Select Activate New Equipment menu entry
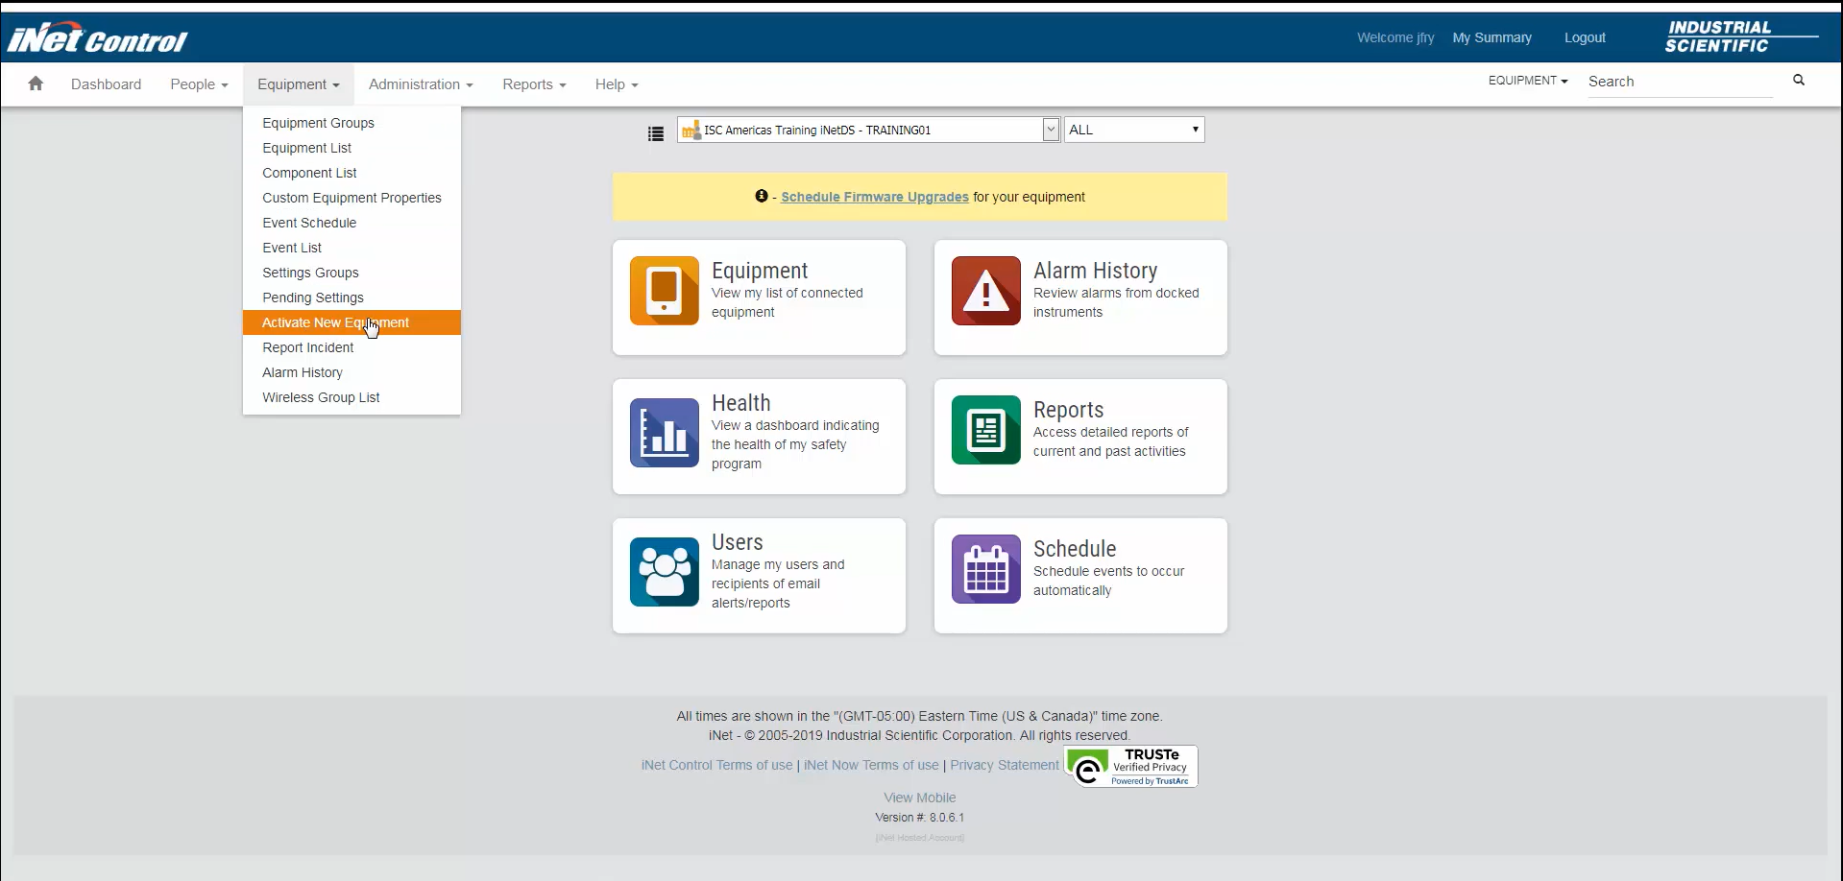 [335, 322]
